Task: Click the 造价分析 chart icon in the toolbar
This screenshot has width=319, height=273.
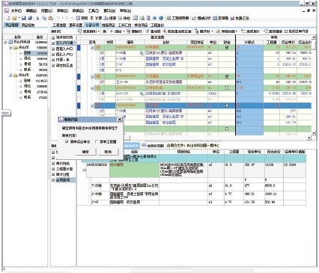Action: click(x=195, y=18)
